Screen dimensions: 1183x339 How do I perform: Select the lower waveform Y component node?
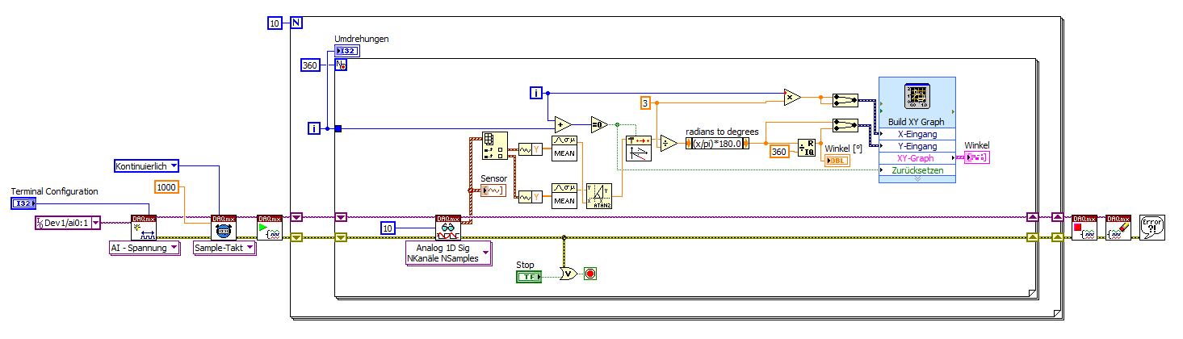click(531, 196)
